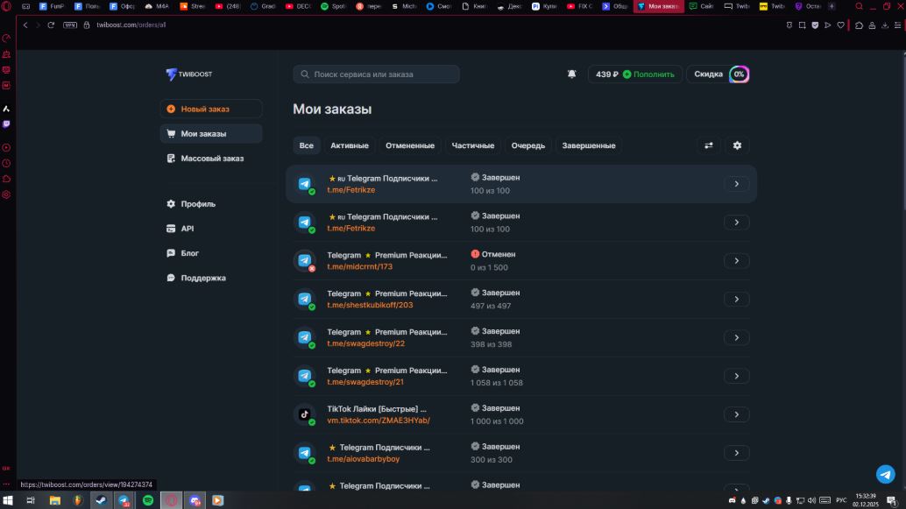Screen dimensions: 906x509
Task: Open Telegram floating chat button
Action: pyautogui.click(x=886, y=474)
